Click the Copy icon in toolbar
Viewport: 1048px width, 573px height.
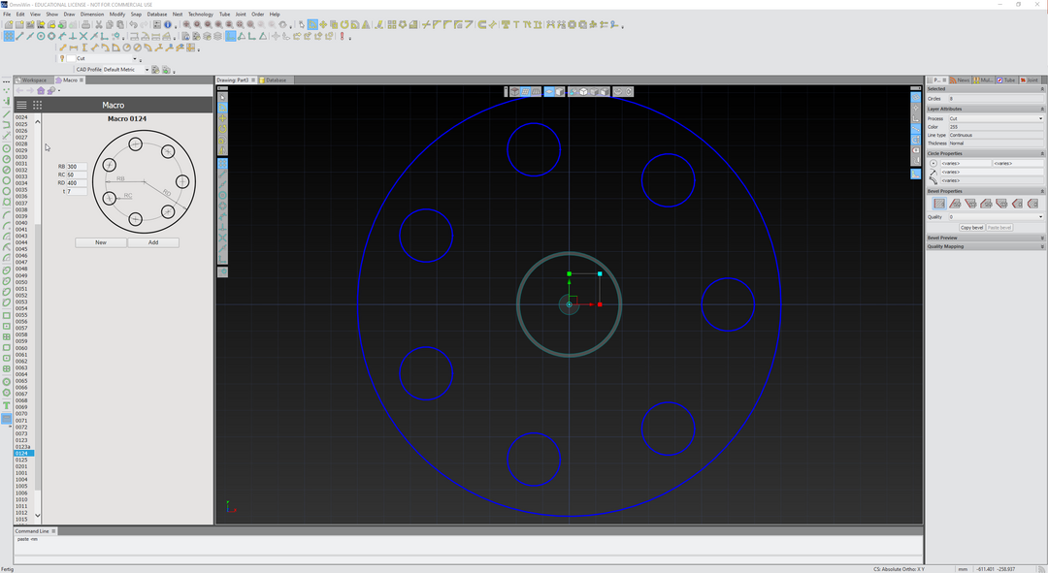click(110, 24)
